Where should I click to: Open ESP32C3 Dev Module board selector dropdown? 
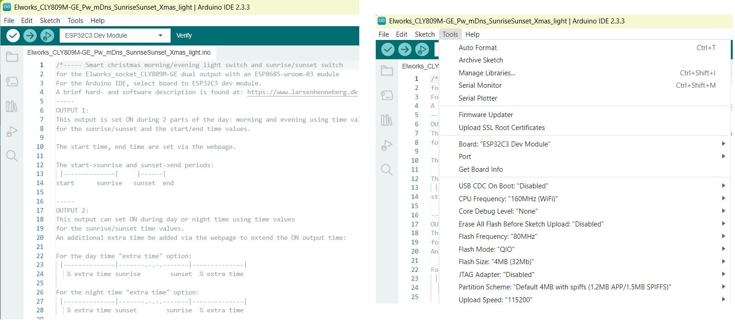tap(114, 35)
